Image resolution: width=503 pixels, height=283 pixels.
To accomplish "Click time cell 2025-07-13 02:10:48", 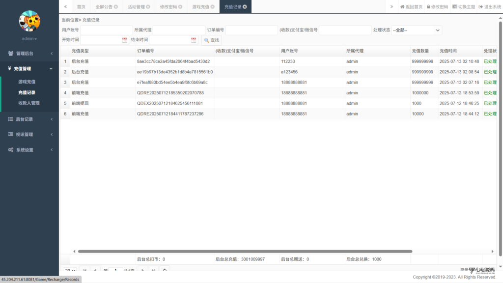I will click(459, 61).
